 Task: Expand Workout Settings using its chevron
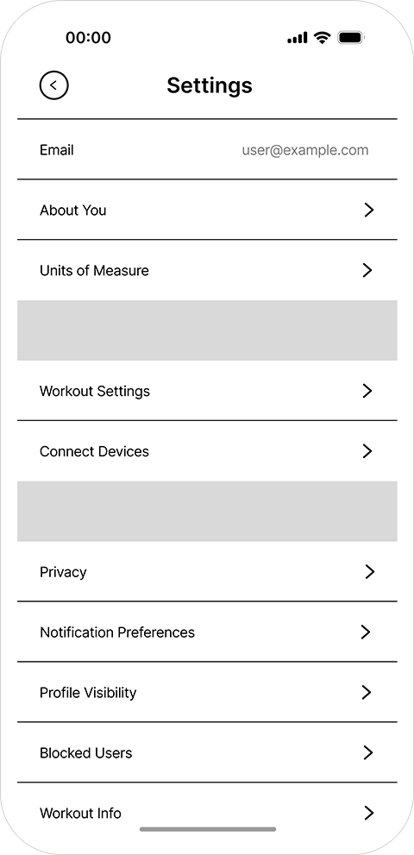point(367,391)
